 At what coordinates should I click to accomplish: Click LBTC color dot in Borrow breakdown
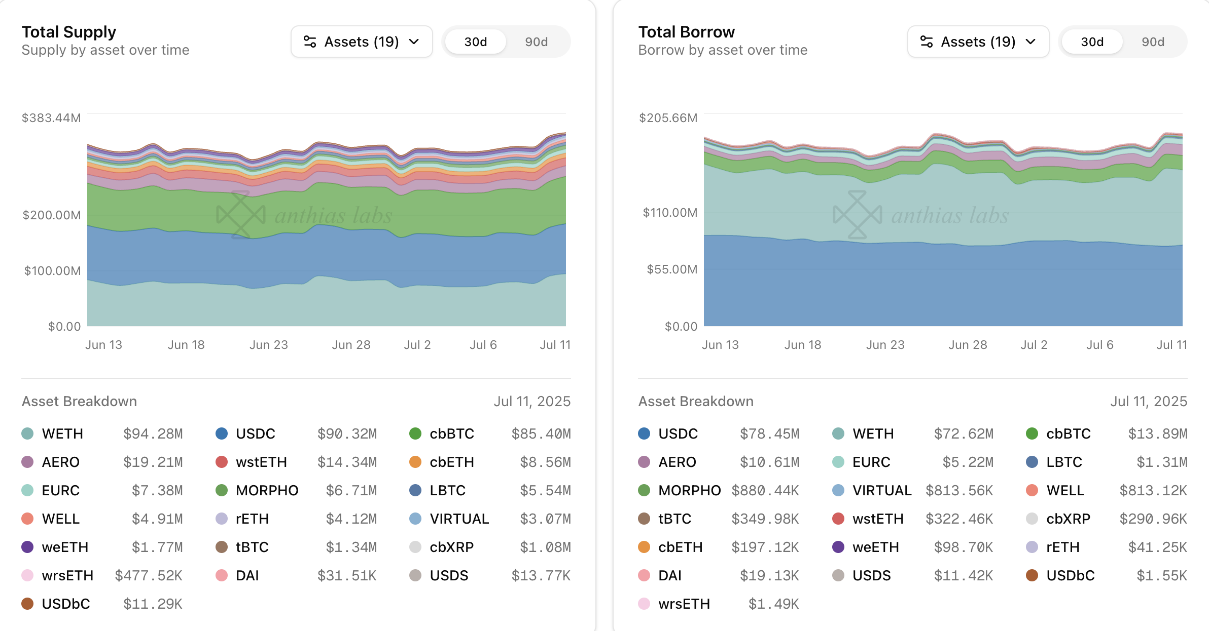[1032, 462]
